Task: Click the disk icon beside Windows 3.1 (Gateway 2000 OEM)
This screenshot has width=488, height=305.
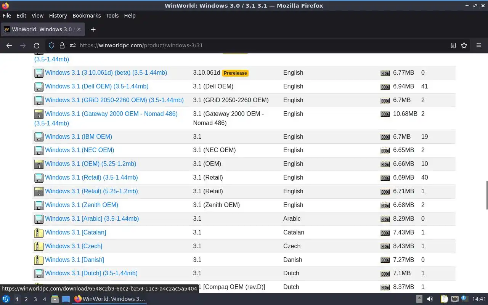Action: [x=39, y=114]
